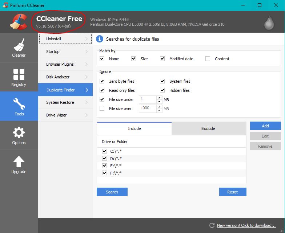This screenshot has height=233, width=285.
Task: Click chevron next to System Restore
Action: coord(87,102)
